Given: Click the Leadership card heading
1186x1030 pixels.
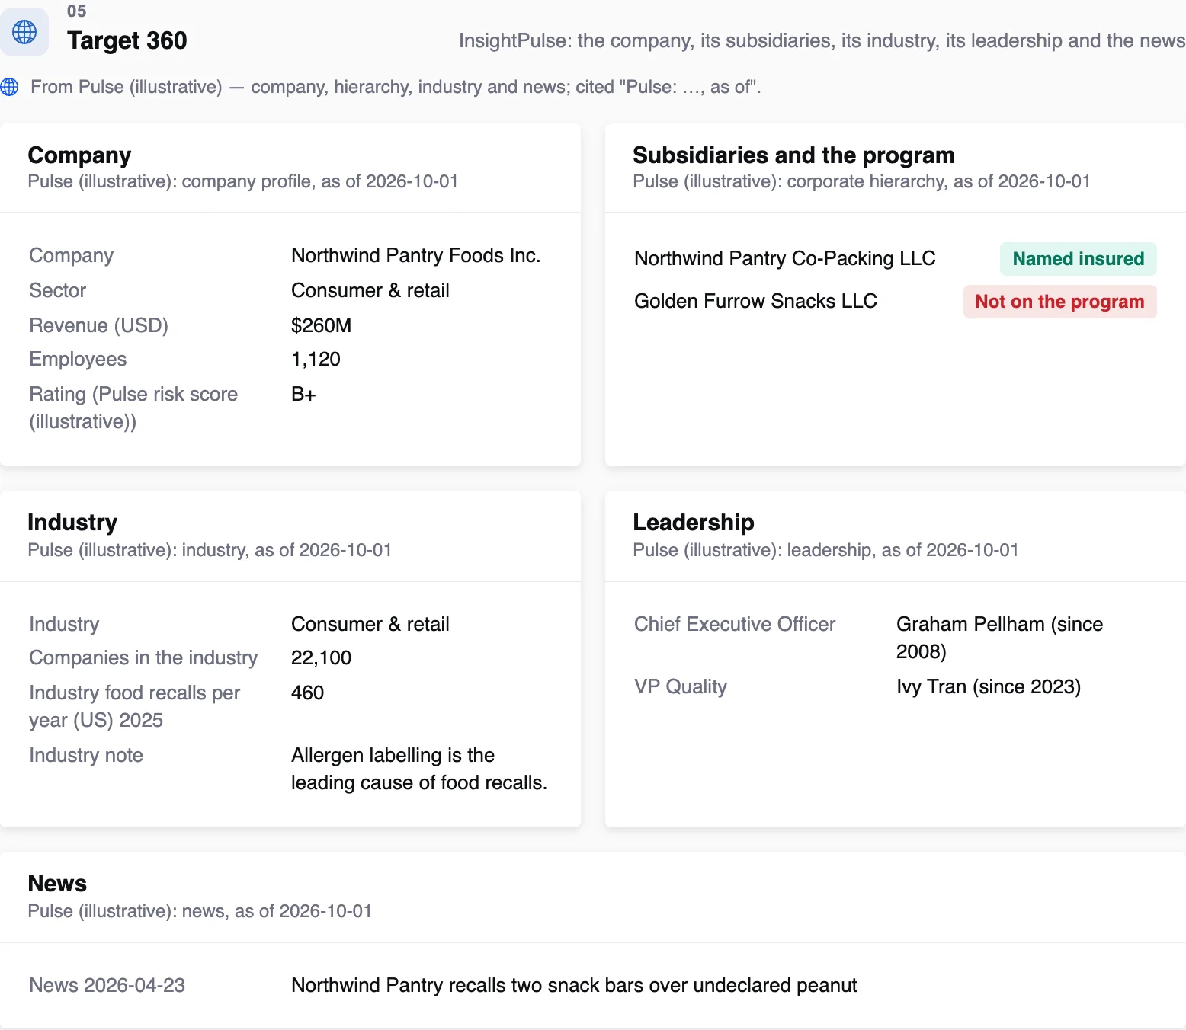Looking at the screenshot, I should pos(694,523).
